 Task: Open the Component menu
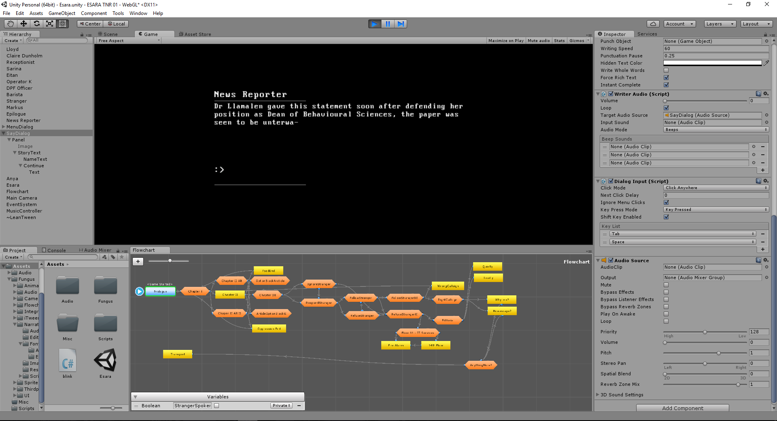pos(94,13)
